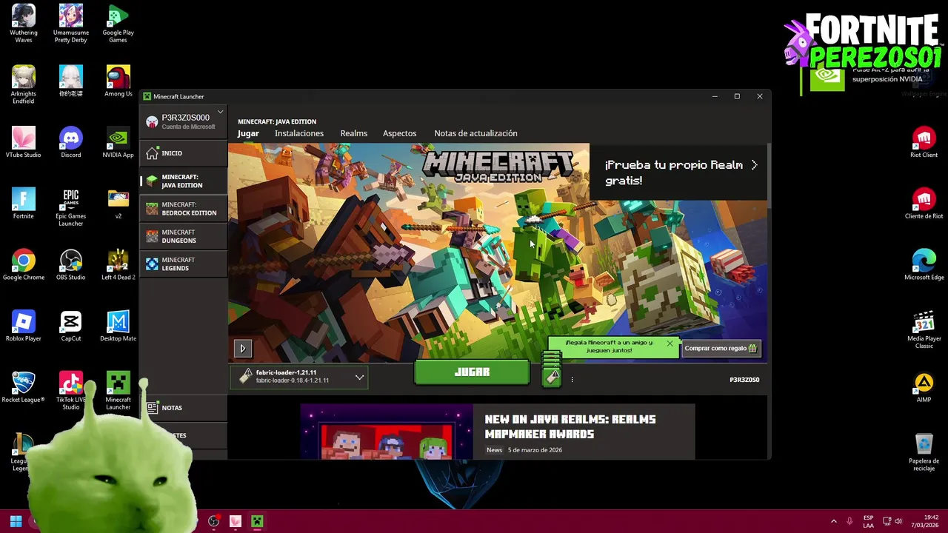
Task: Click the green JUGAR button
Action: tap(472, 372)
